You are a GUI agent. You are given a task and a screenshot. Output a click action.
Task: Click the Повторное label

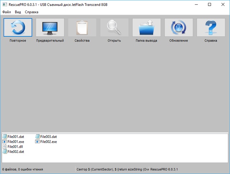(x=18, y=41)
